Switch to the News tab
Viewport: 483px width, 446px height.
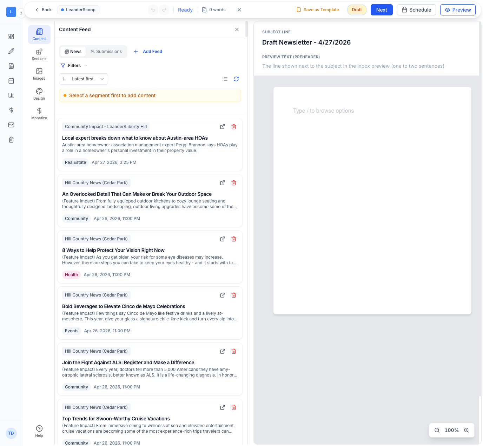click(x=73, y=52)
